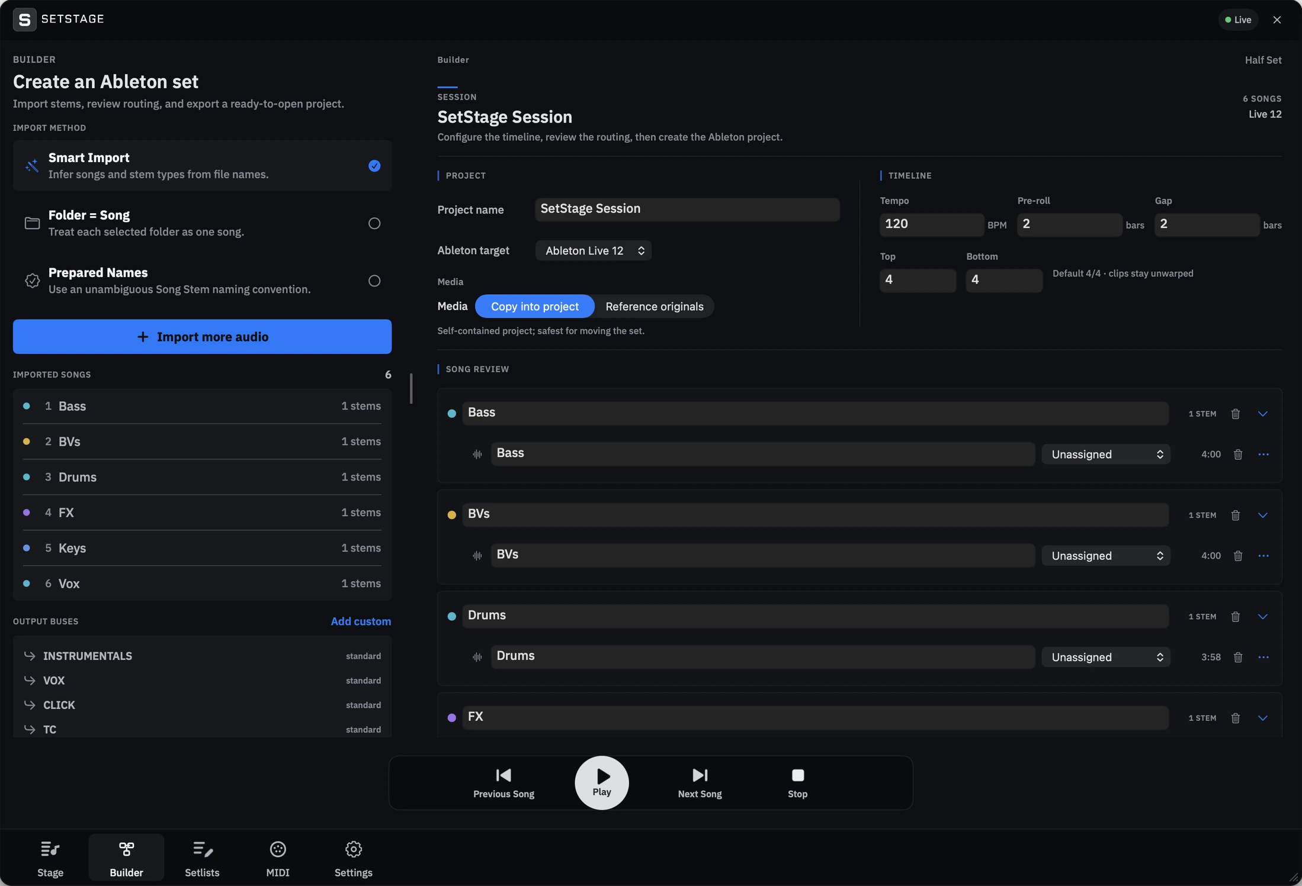Open the Bass stem routing dropdown
This screenshot has width=1302, height=886.
click(x=1105, y=455)
